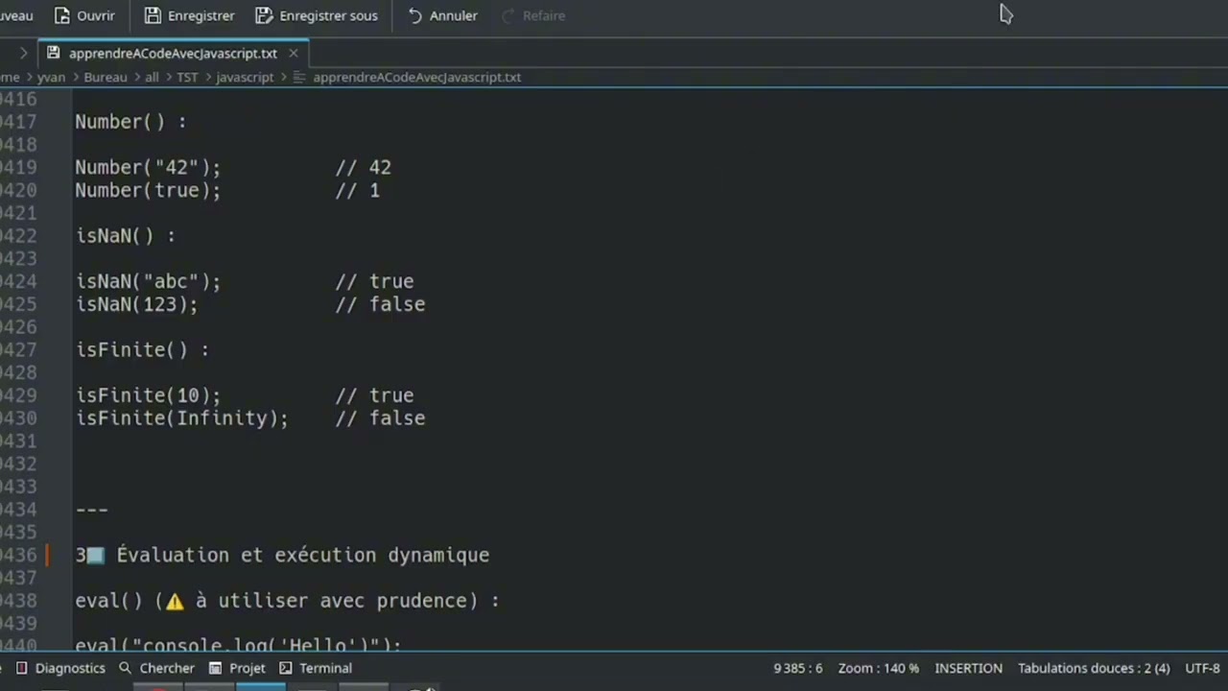Screen dimensions: 1228x691
Task: Click the Annuler toolbar label
Action: point(453,15)
